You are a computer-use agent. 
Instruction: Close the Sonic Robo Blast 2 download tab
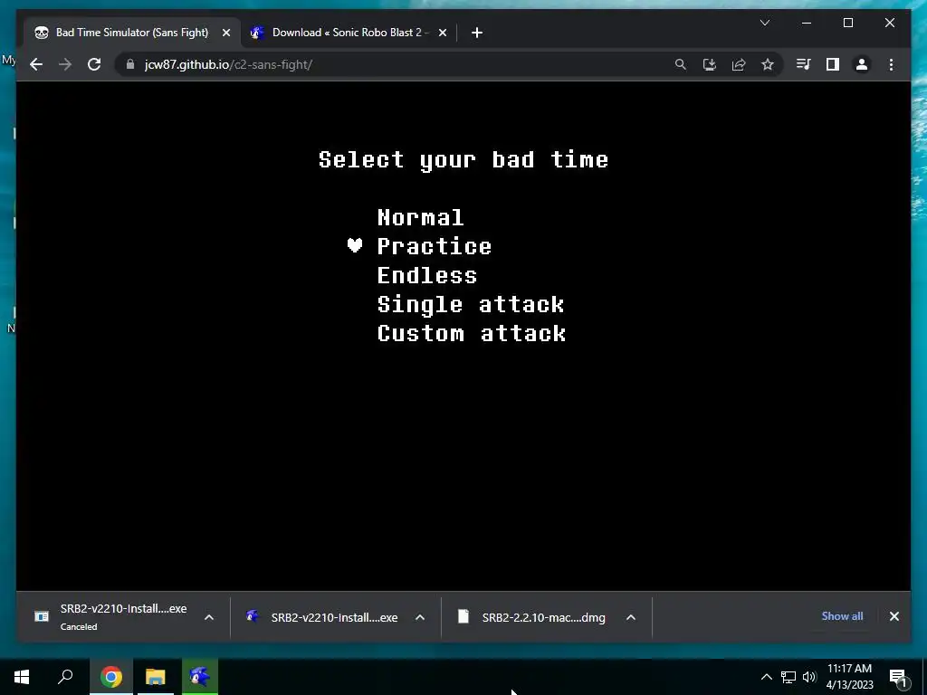point(442,33)
